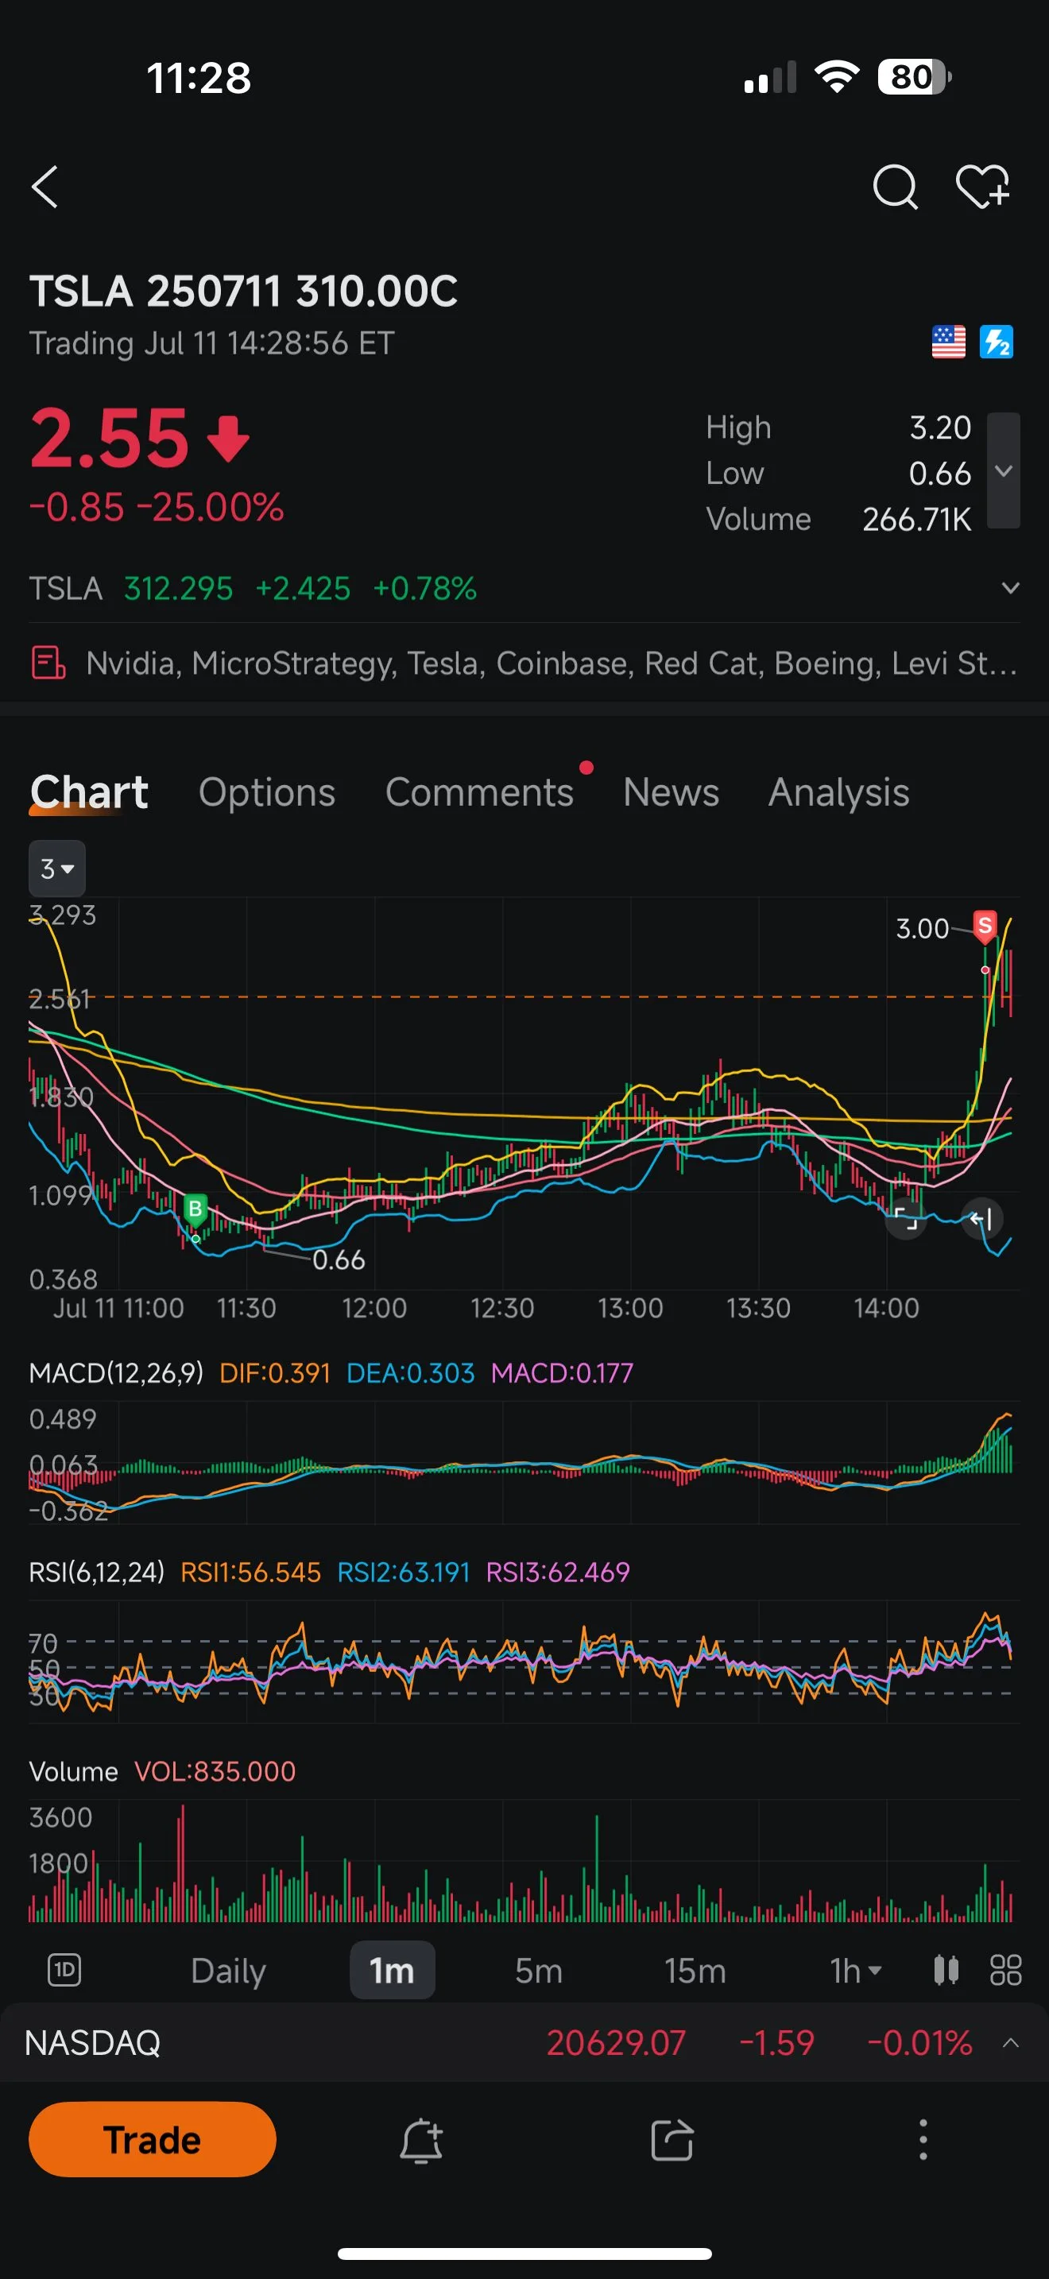Select the 5m interval
This screenshot has width=1049, height=2279.
point(539,1970)
